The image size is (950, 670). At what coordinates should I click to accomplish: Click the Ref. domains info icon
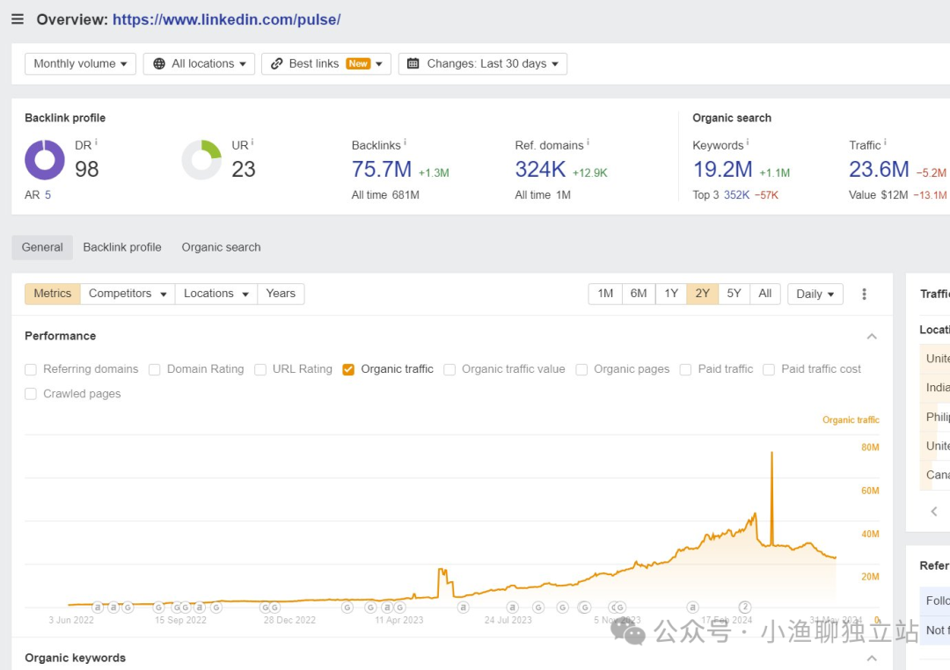tap(588, 142)
